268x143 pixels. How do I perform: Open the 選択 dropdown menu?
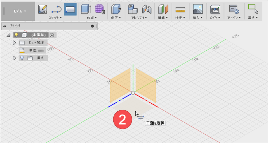pyautogui.click(x=253, y=18)
